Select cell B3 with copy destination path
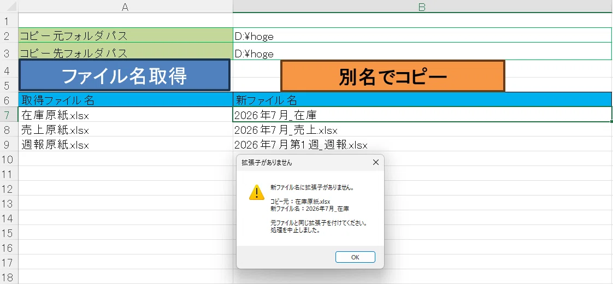613x284 pixels. pos(422,52)
